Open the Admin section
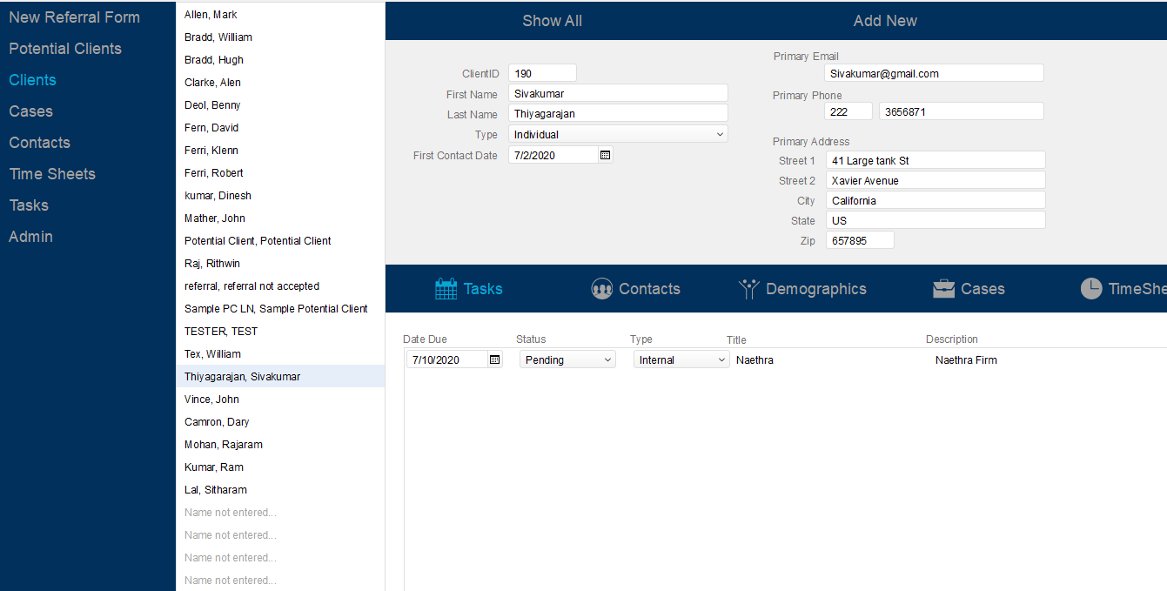 click(x=30, y=237)
